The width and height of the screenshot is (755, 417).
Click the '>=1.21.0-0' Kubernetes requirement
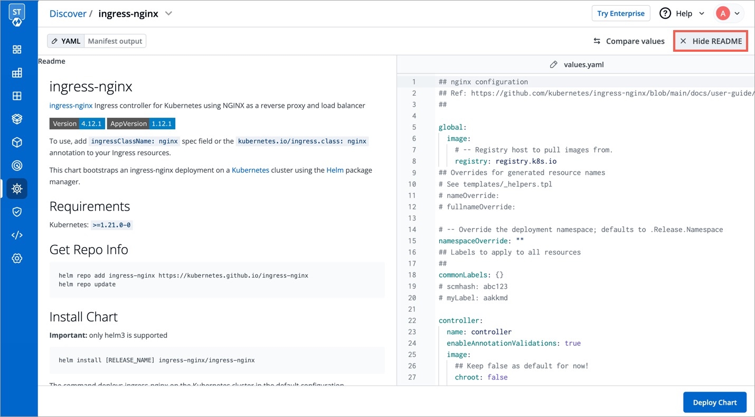(x=111, y=225)
